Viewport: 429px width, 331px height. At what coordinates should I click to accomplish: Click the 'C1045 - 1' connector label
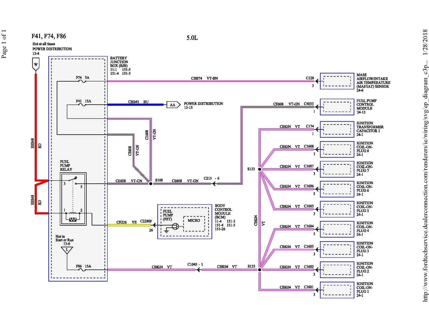[195, 264]
